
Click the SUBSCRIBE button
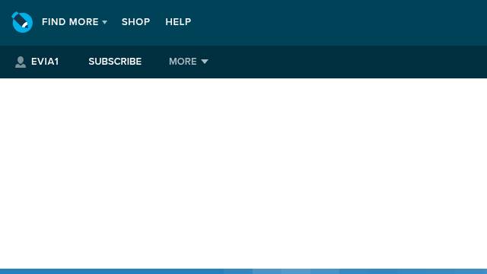point(115,62)
